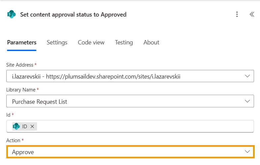Viewport: 260px width, 165px height.
Task: Click the Library Name field label
Action: tap(21, 90)
